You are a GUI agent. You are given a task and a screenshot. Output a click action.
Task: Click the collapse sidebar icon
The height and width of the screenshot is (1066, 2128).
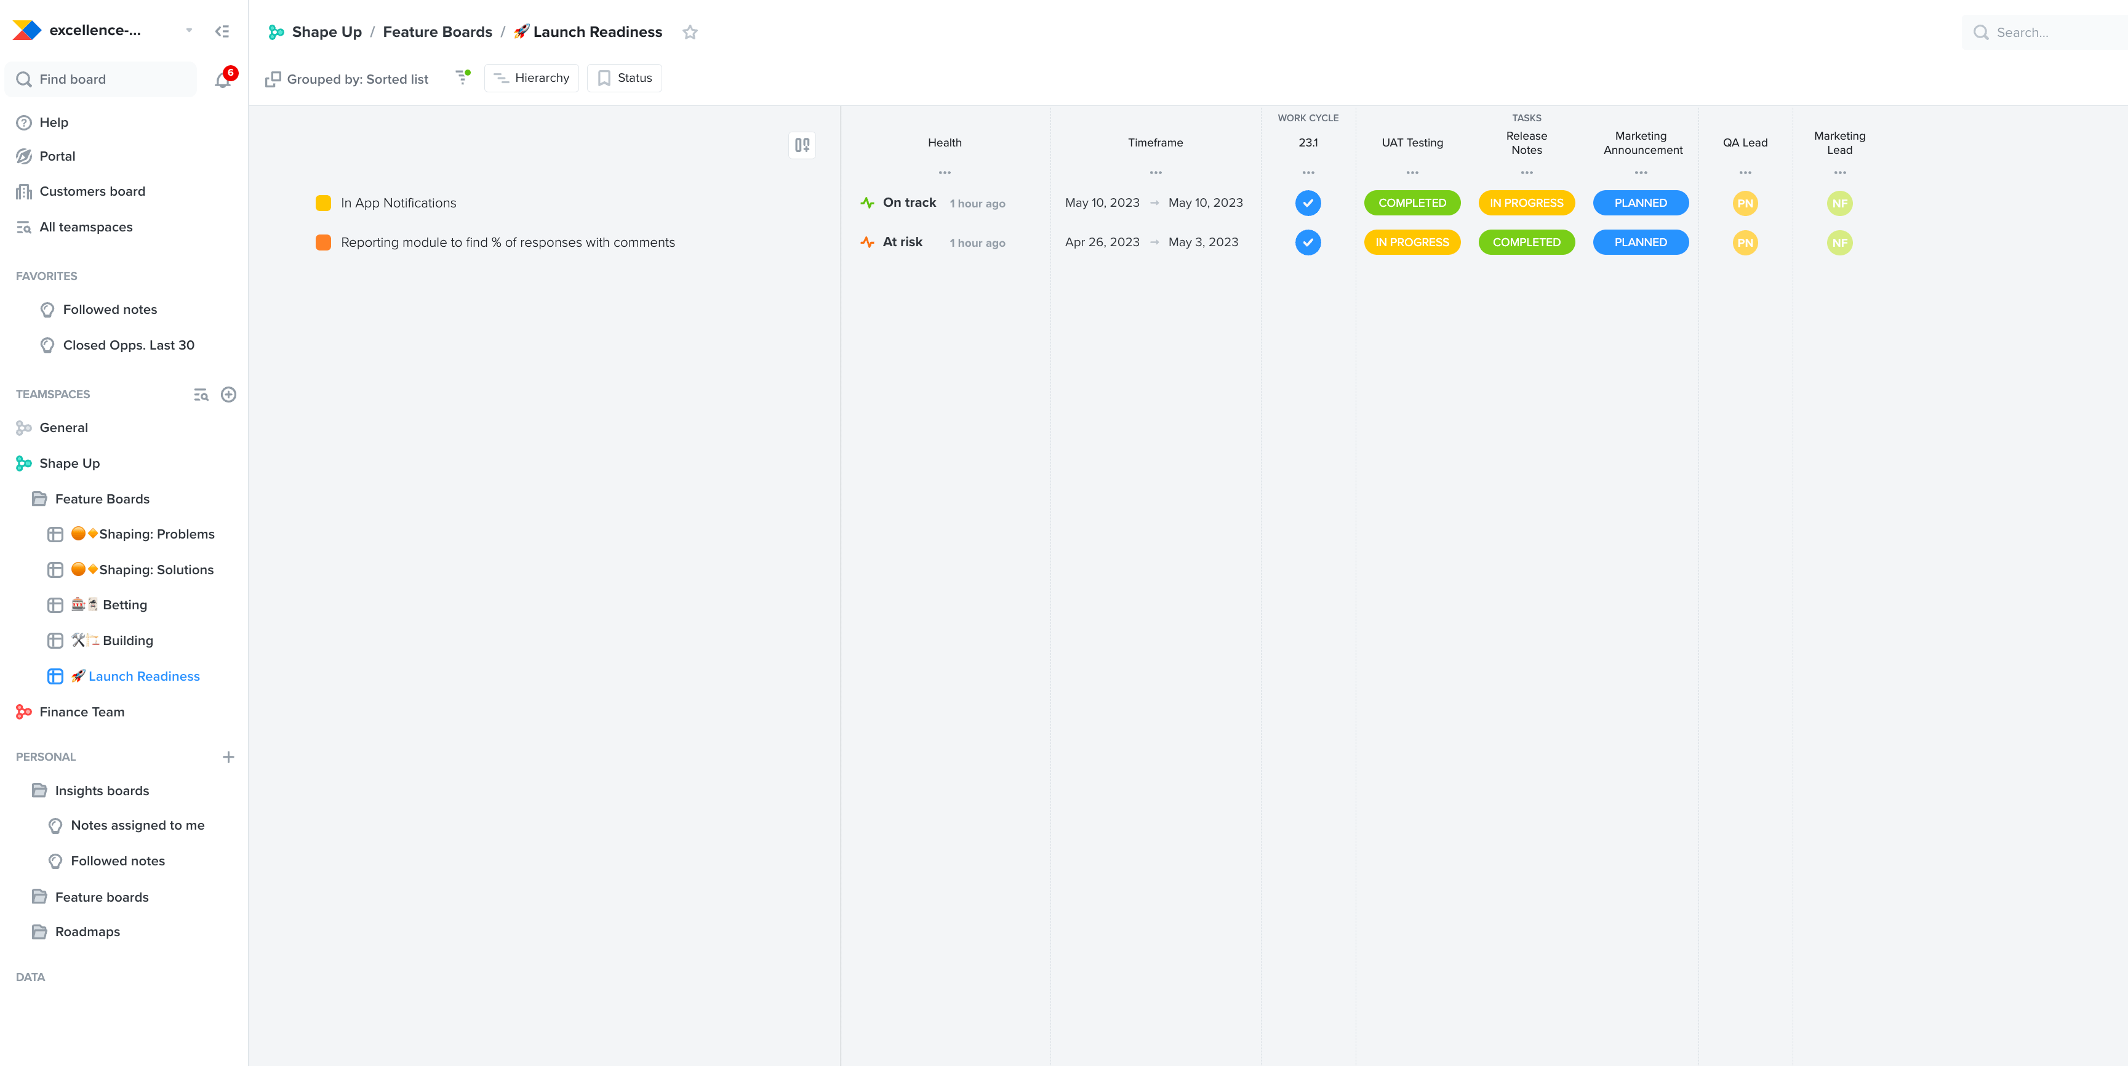pos(222,31)
